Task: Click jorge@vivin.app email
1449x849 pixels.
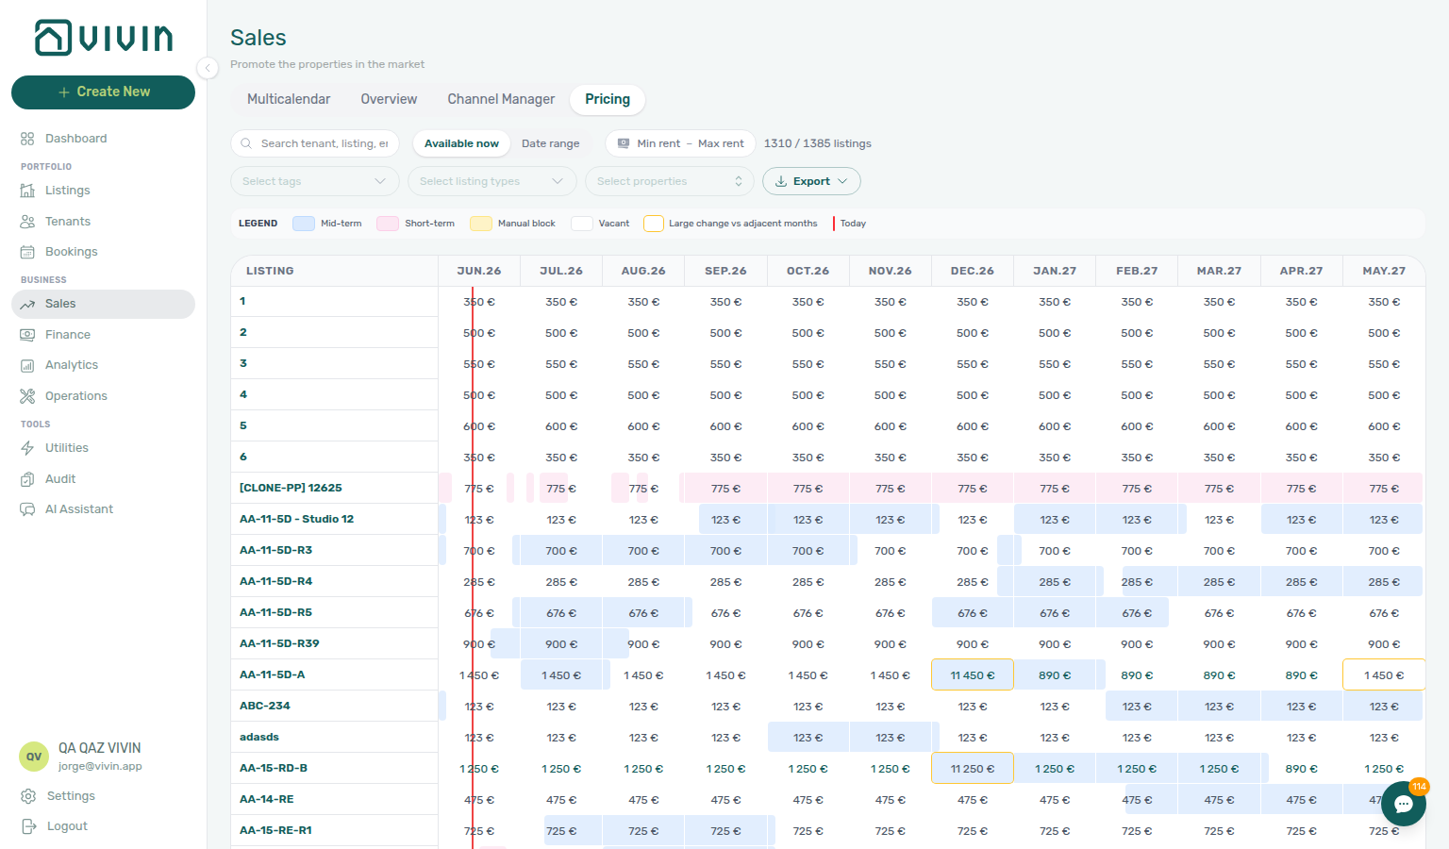Action: 100,766
